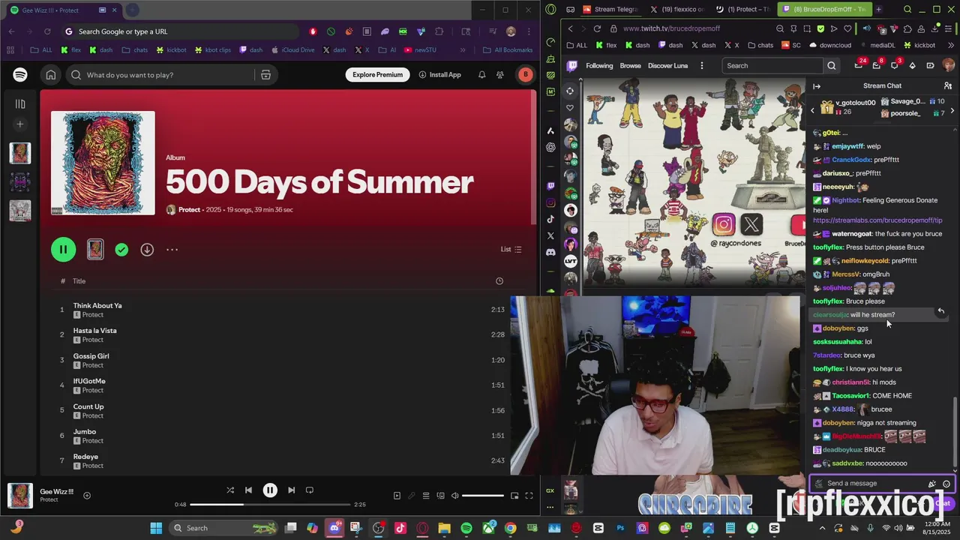Viewport: 960px width, 540px height.
Task: Toggle album saved checkmark
Action: 121,250
